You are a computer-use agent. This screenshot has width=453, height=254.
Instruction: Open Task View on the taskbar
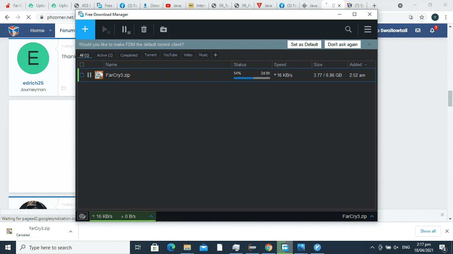click(138, 247)
